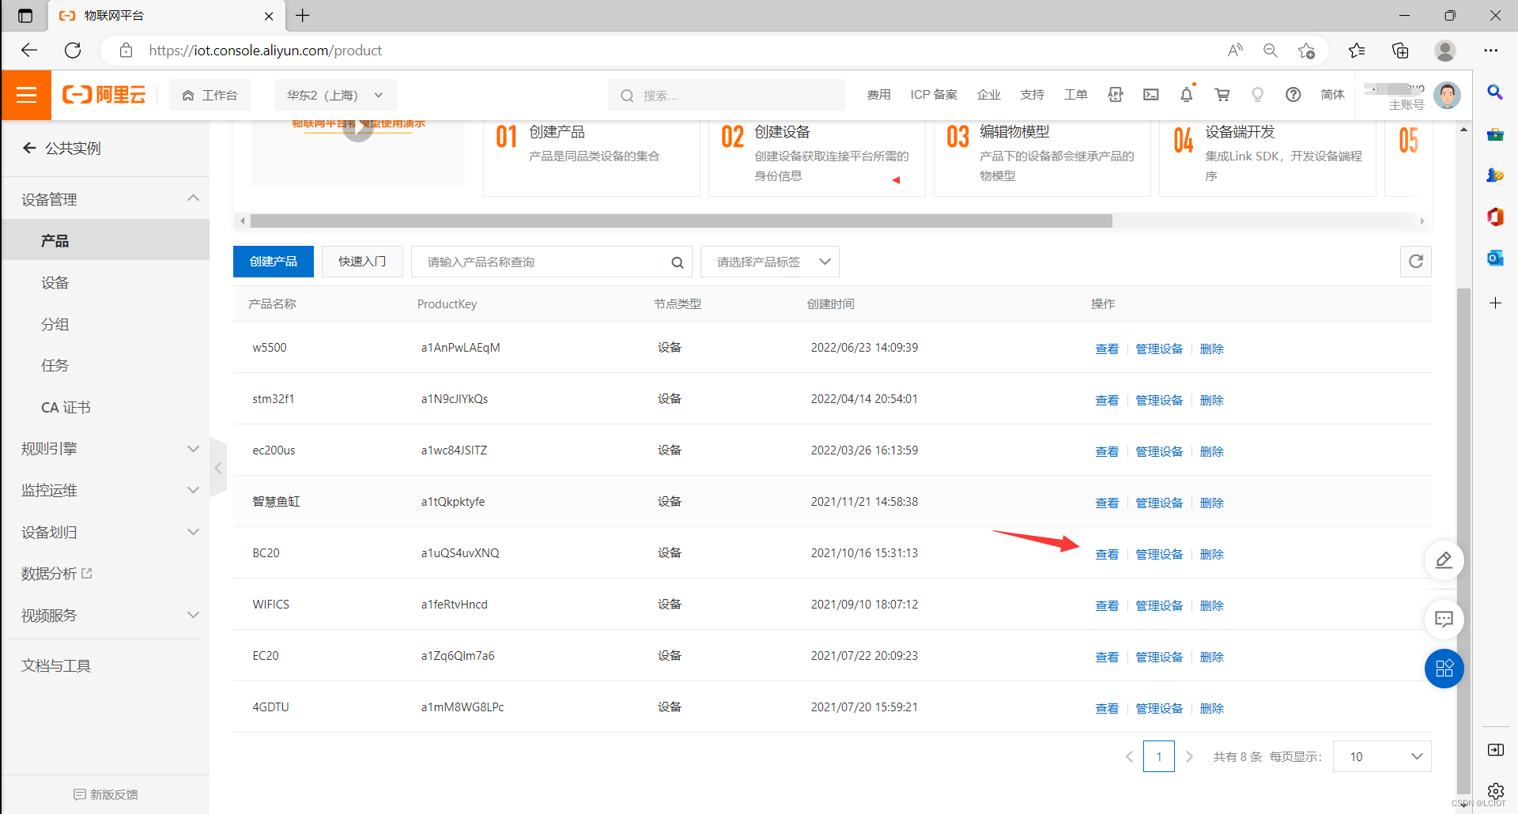Open the floating chat feedback button

coord(1444,619)
